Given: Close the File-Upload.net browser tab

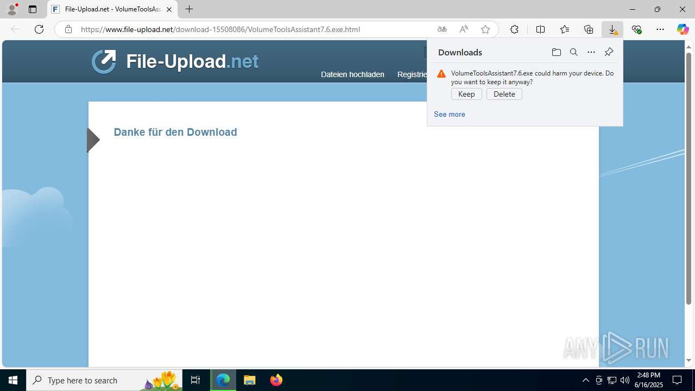Looking at the screenshot, I should (x=169, y=9).
